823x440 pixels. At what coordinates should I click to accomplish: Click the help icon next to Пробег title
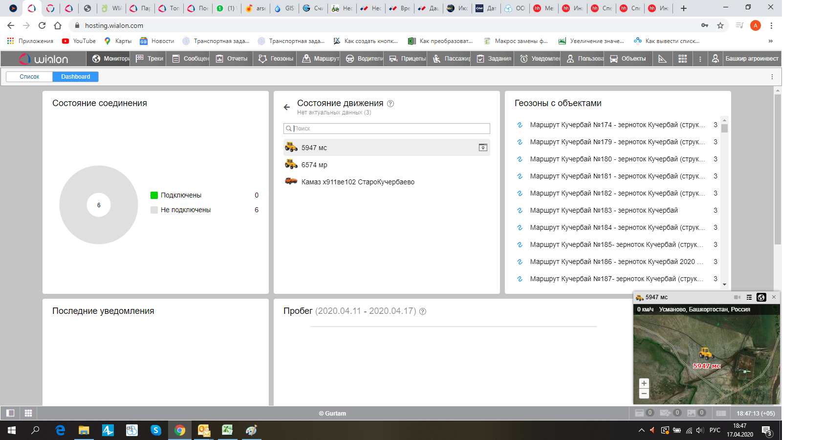click(x=423, y=311)
